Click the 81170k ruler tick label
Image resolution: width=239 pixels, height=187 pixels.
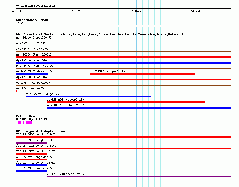coord(196,11)
